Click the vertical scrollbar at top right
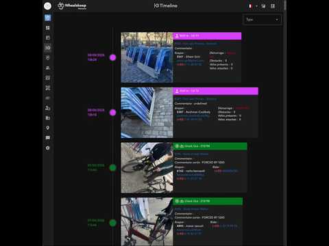 tap(285, 5)
